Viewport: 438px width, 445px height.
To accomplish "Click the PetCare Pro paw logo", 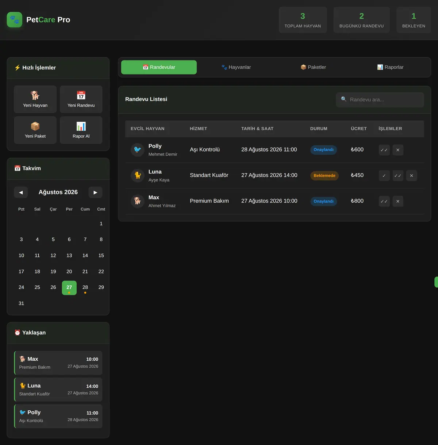I will tap(15, 20).
